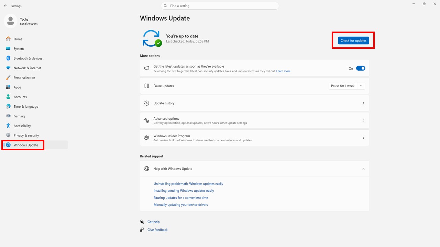Select System in the sidebar

[x=19, y=49]
